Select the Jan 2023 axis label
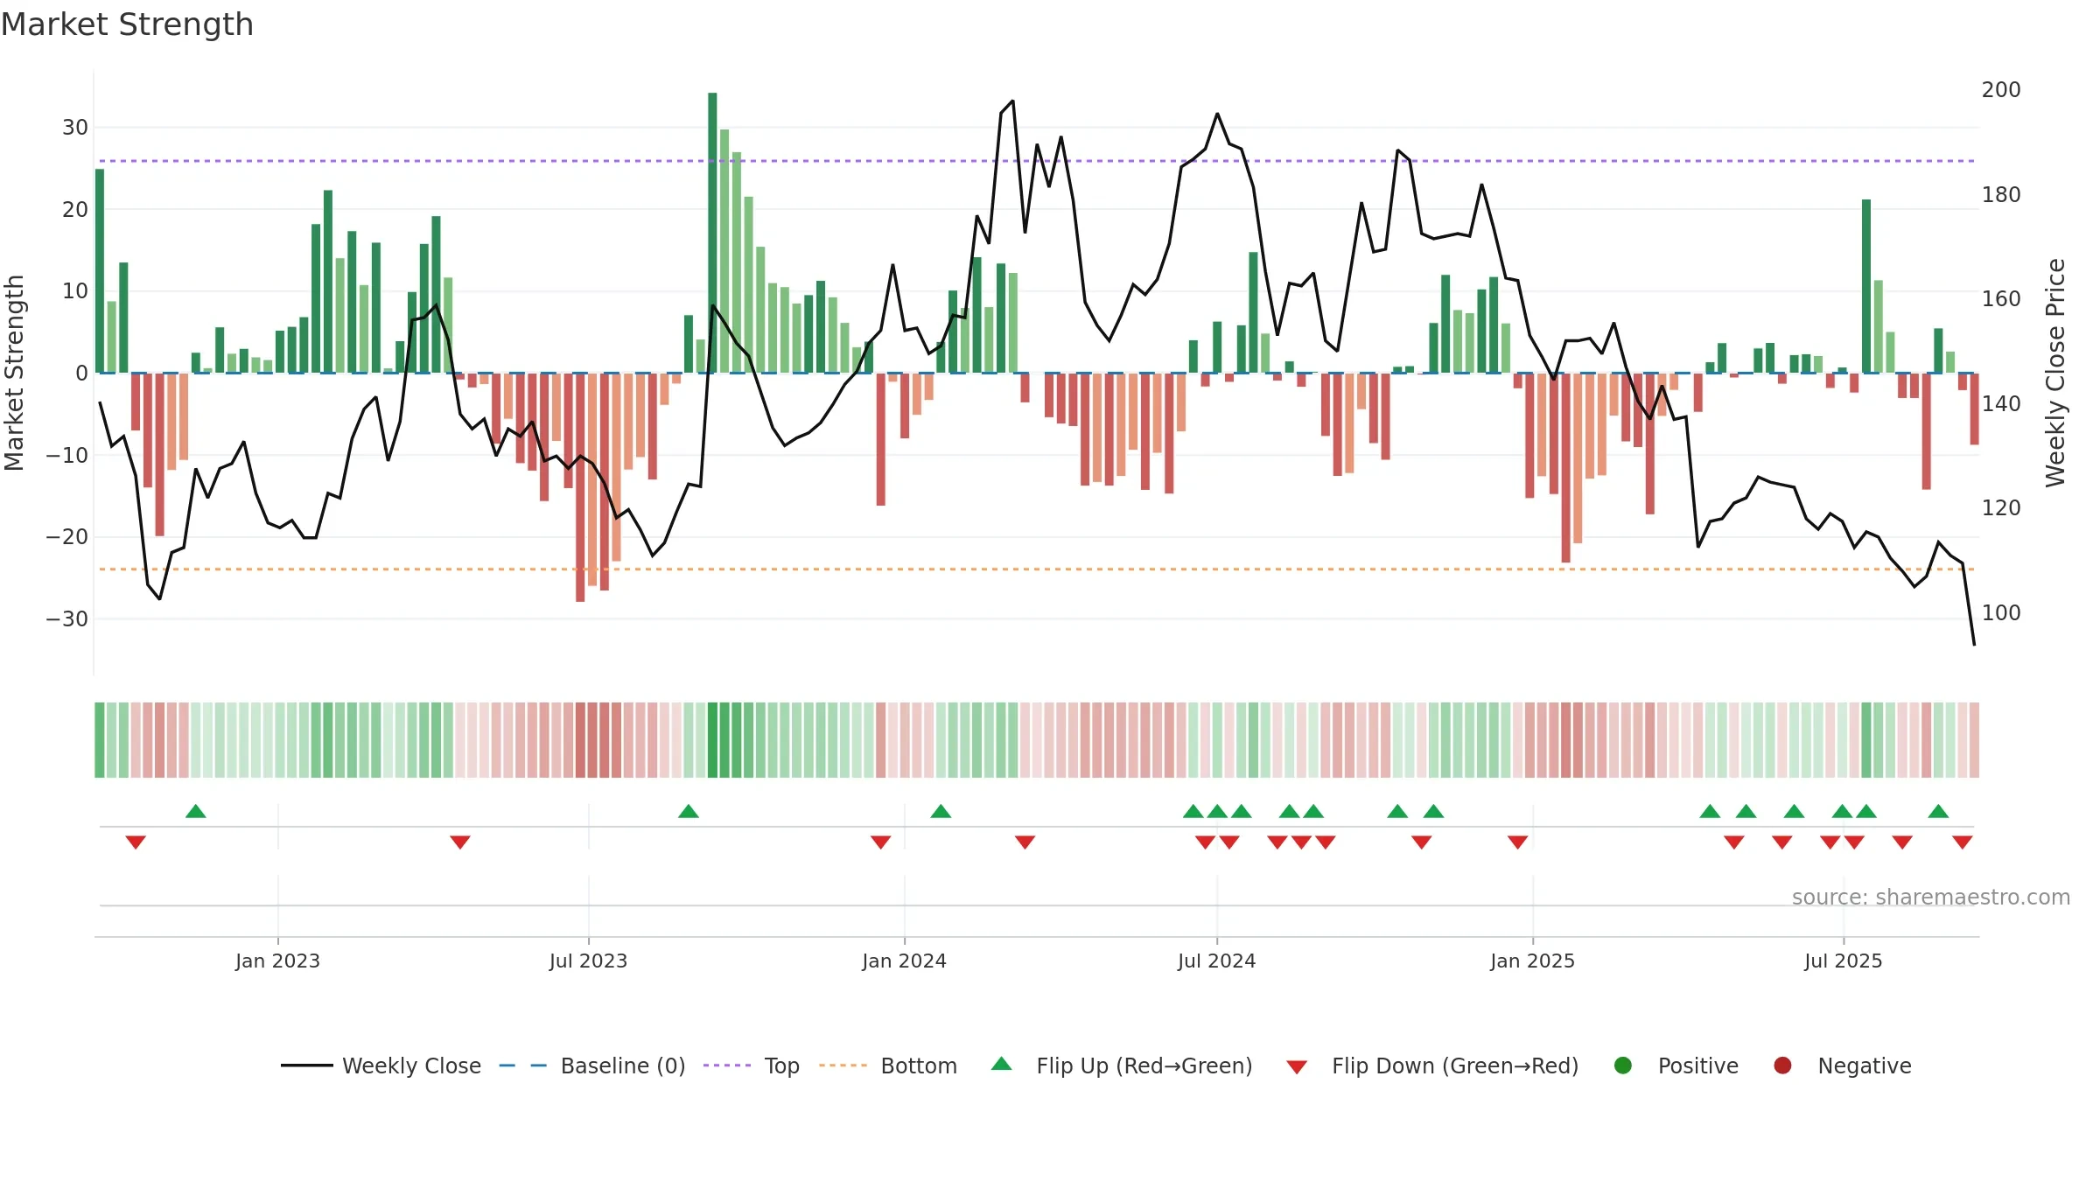 click(x=277, y=961)
